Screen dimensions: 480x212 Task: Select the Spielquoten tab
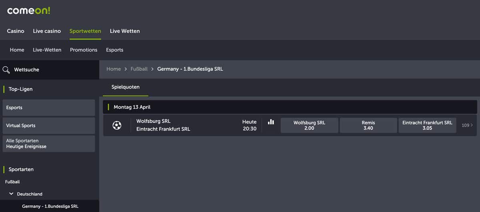pyautogui.click(x=126, y=87)
